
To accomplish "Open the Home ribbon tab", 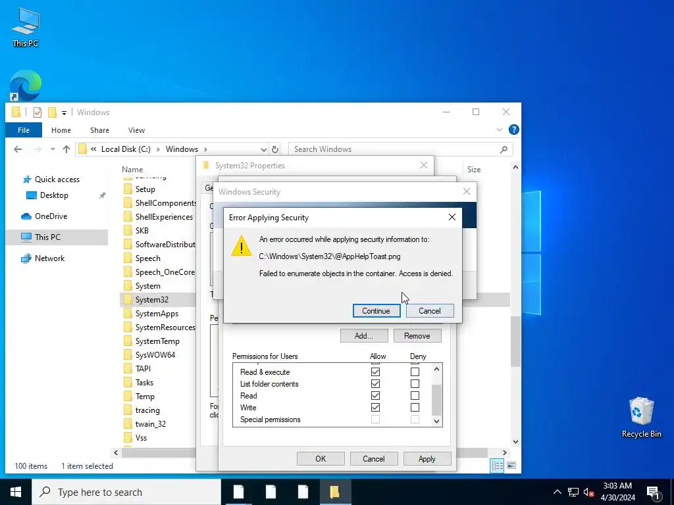I will (x=61, y=130).
